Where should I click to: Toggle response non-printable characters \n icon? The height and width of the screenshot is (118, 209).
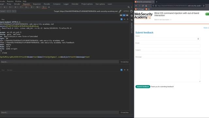(125, 70)
